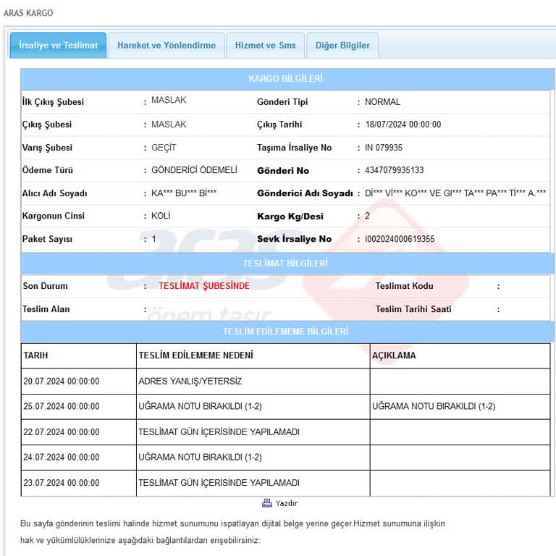The height and width of the screenshot is (556, 556).
Task: Go to the Diğer Bilgiler tab
Action: coord(342,45)
